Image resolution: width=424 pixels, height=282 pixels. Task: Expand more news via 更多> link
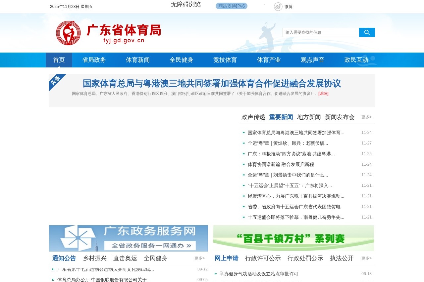[x=366, y=117]
